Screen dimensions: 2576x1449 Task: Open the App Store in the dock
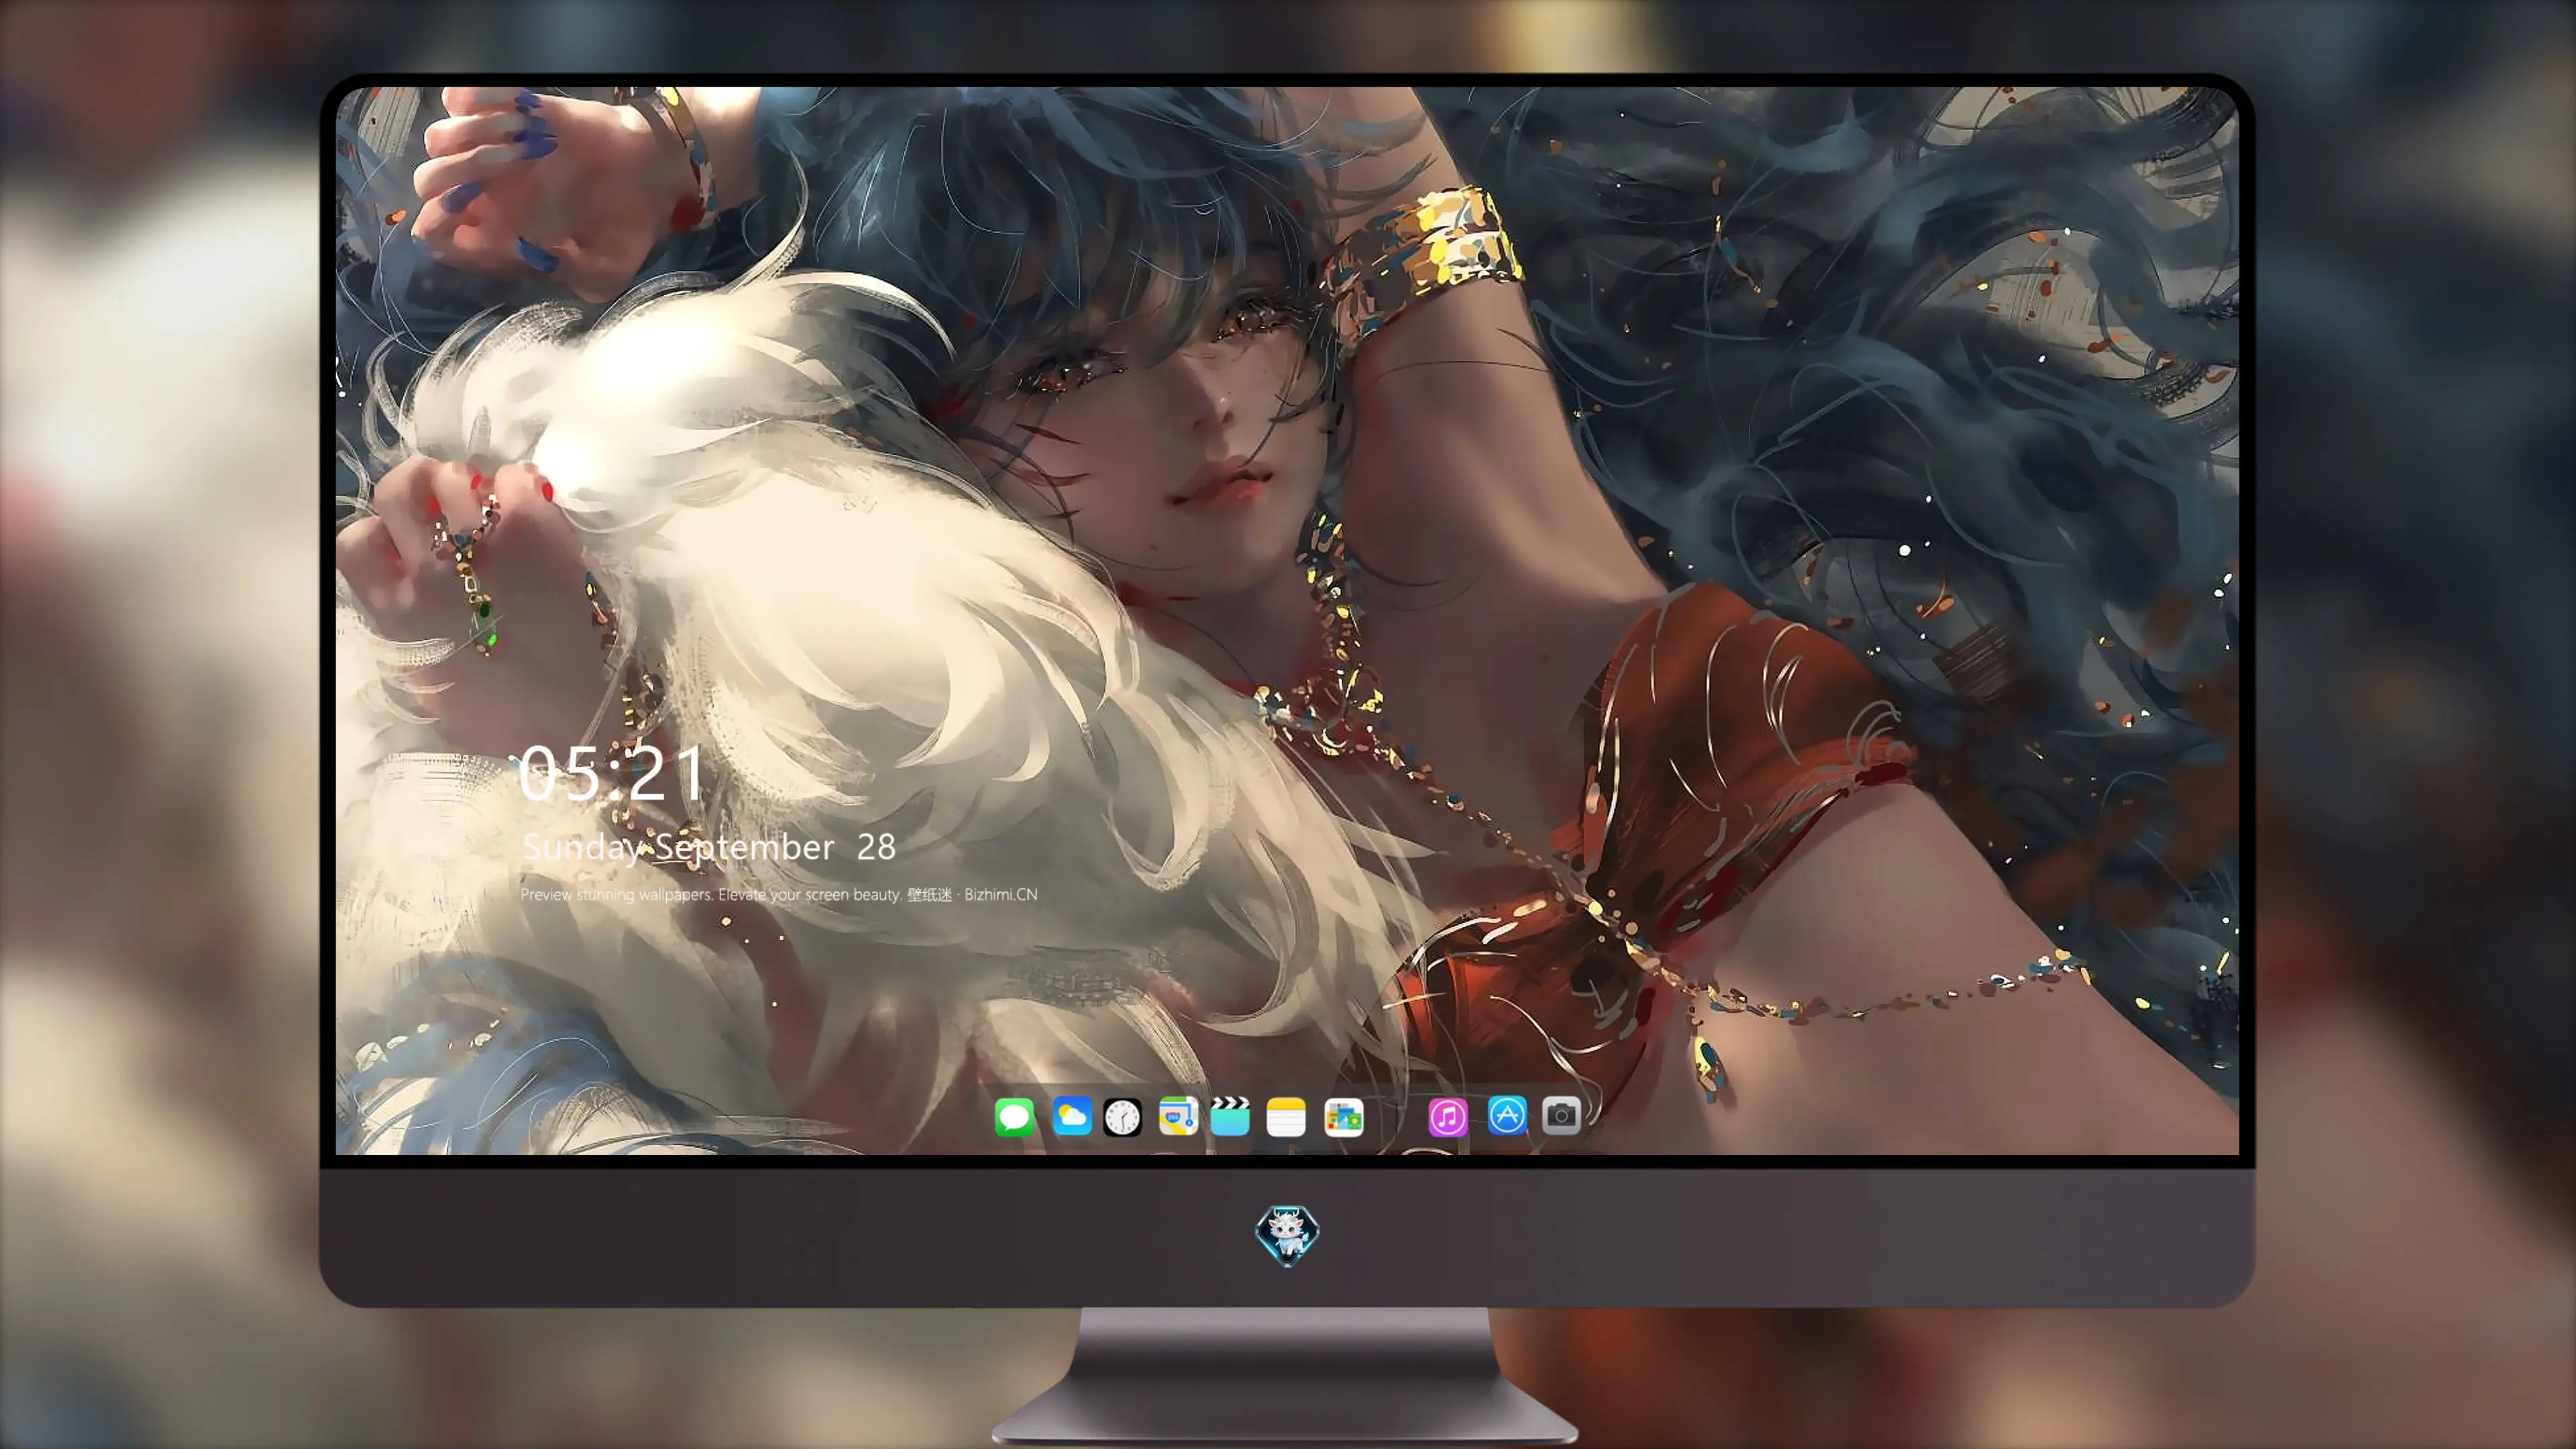click(1507, 1115)
